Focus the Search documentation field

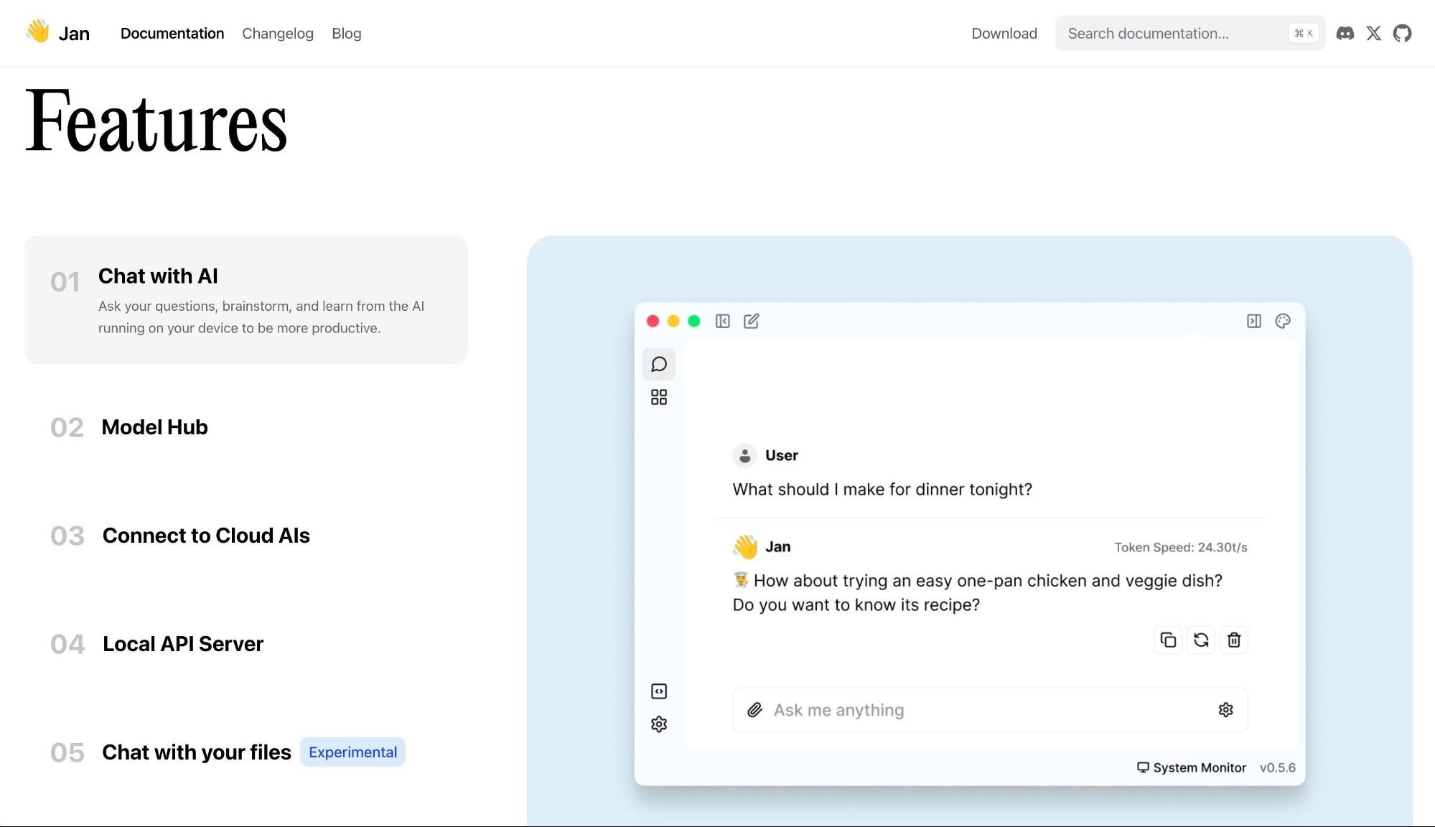(x=1174, y=34)
